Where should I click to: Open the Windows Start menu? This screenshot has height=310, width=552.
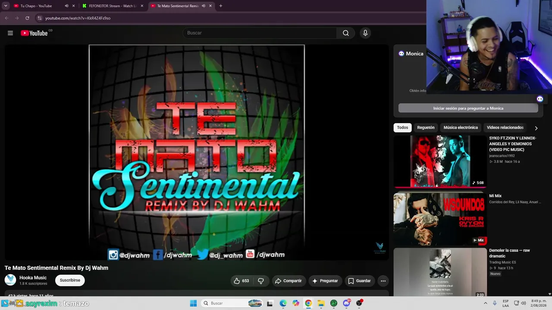click(x=193, y=303)
